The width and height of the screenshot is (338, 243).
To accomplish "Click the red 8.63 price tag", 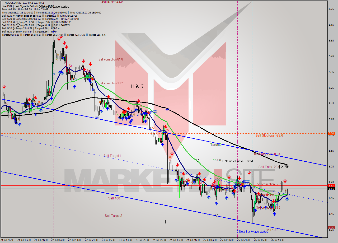I will click(331, 186).
